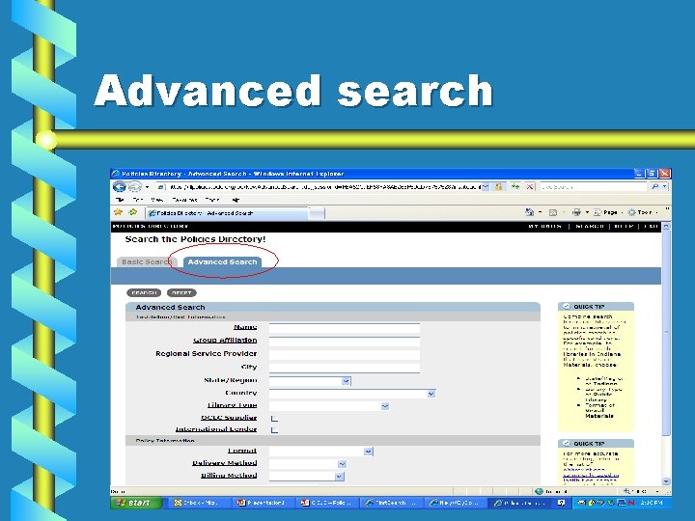Expand the address bar URL history dropdown

tap(486, 186)
